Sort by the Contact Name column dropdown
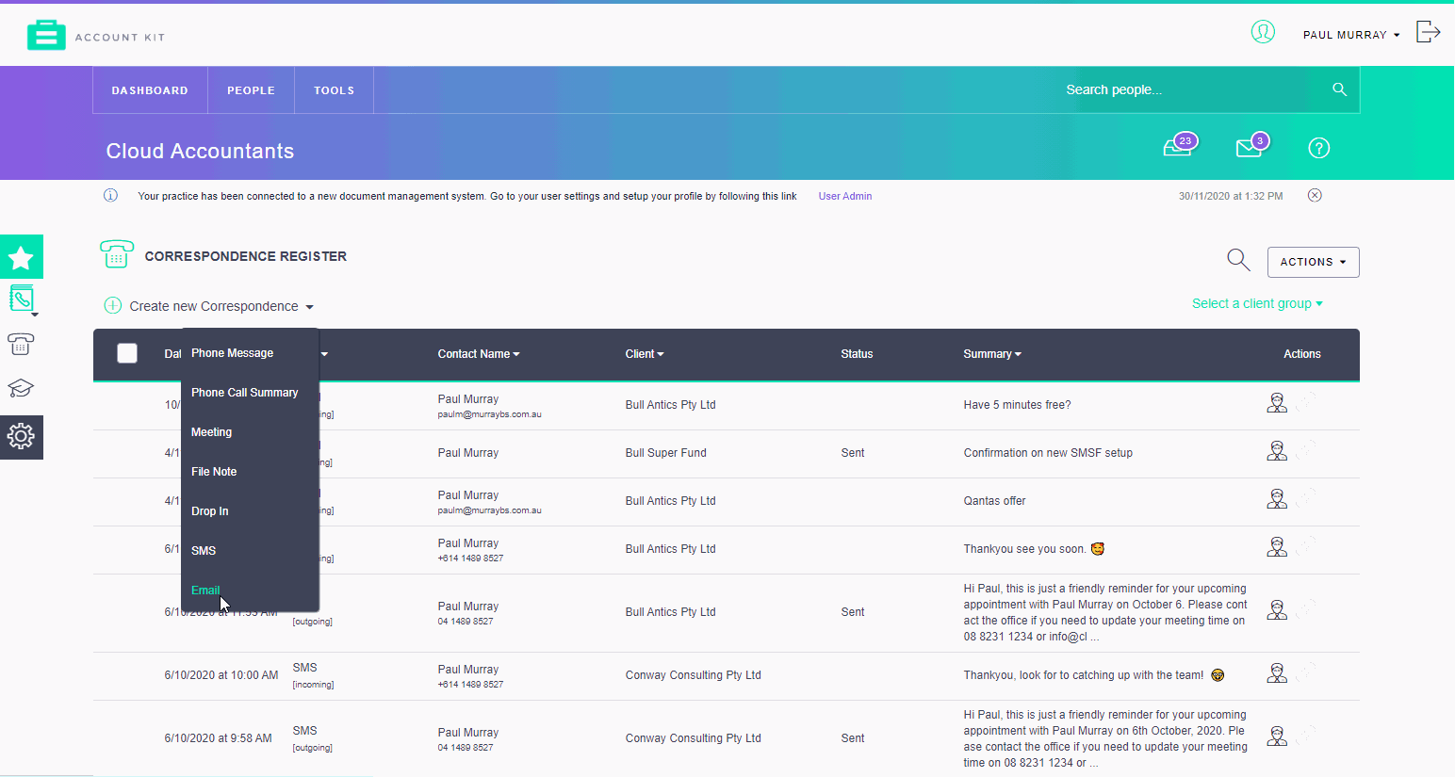1455x777 pixels. [x=479, y=354]
